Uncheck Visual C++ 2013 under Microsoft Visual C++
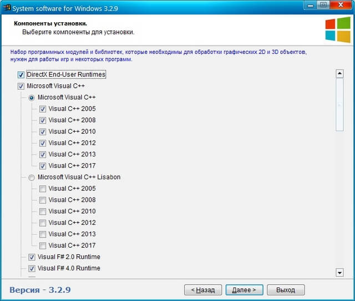Viewport: 355px width, 301px height. click(43, 154)
